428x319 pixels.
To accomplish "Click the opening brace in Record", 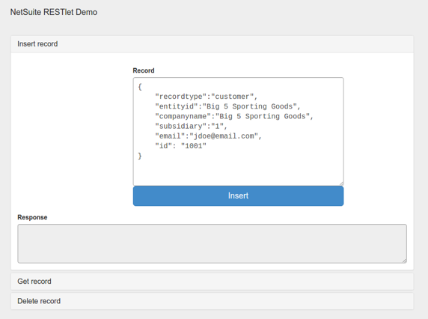I will (140, 87).
